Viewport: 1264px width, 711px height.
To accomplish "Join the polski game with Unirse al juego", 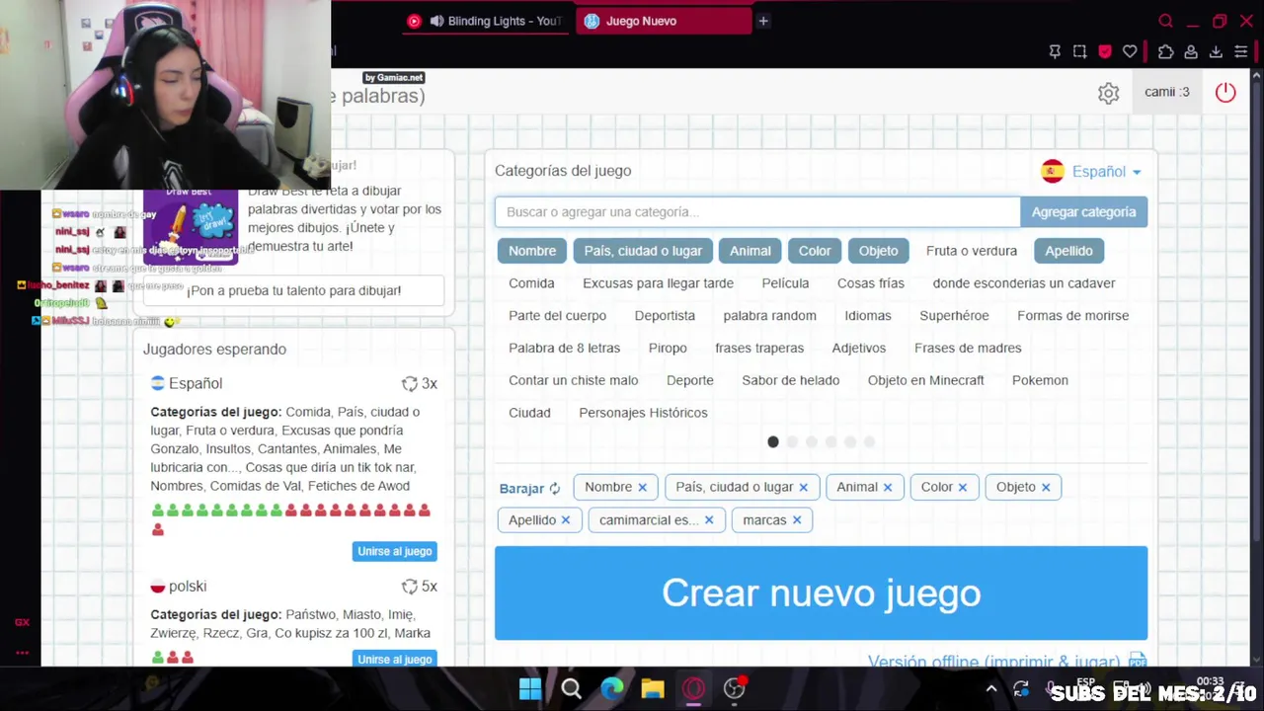I will [x=394, y=659].
